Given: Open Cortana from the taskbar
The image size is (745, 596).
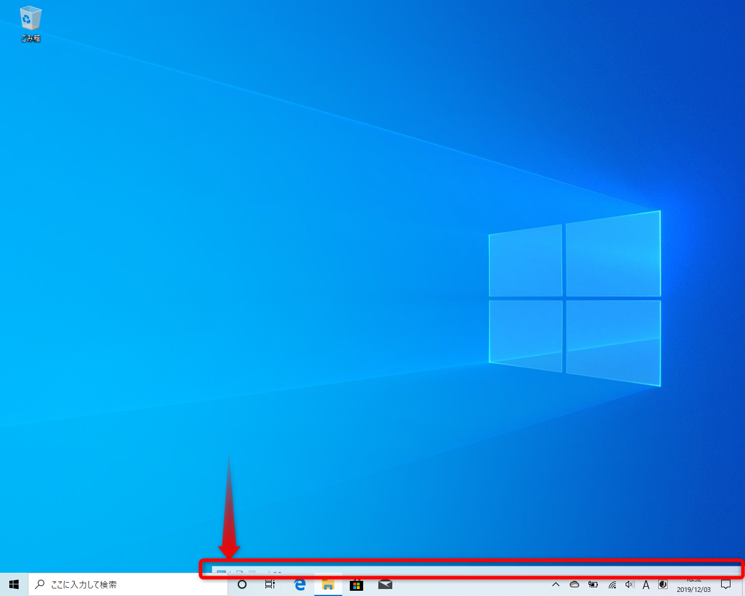Looking at the screenshot, I should tap(242, 584).
